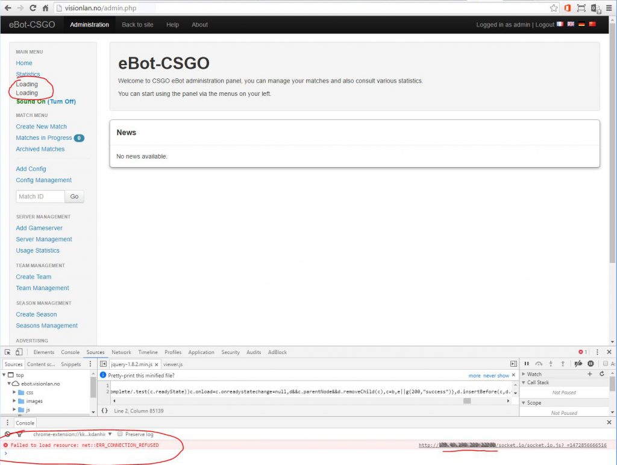Open the Elements DevTools tab
Image resolution: width=617 pixels, height=465 pixels.
(x=43, y=352)
